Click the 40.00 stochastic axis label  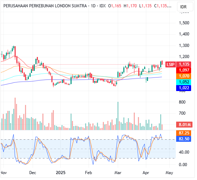[x=184, y=152]
